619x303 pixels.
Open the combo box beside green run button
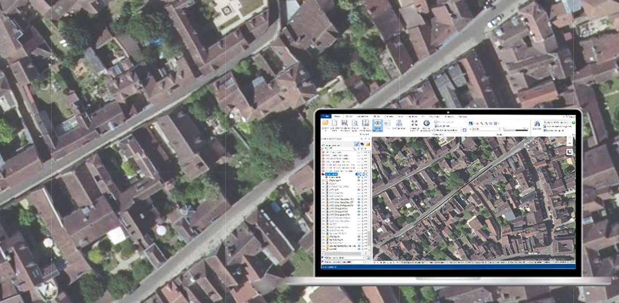pyautogui.click(x=557, y=123)
